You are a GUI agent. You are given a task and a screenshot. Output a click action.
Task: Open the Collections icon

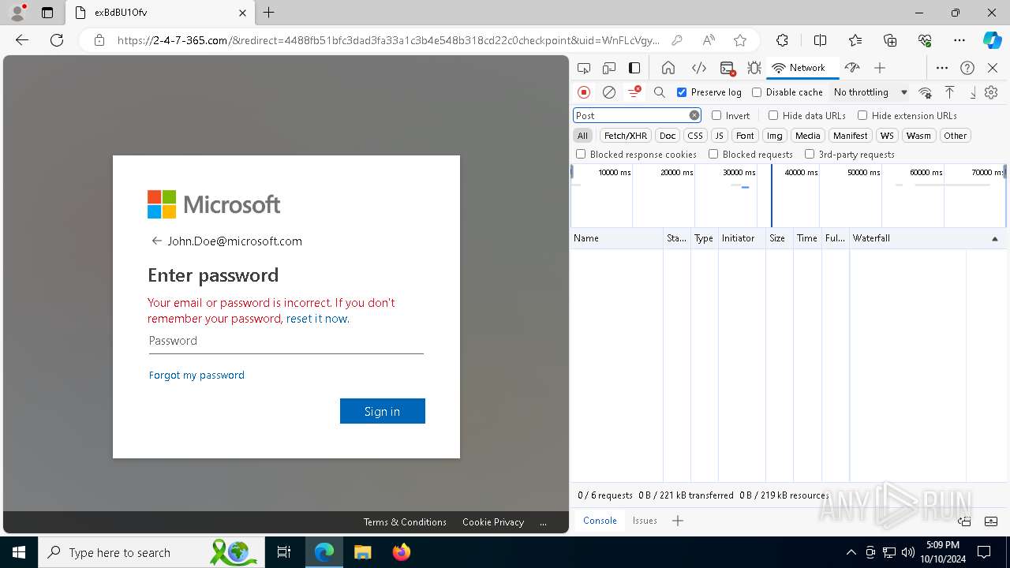pyautogui.click(x=890, y=40)
